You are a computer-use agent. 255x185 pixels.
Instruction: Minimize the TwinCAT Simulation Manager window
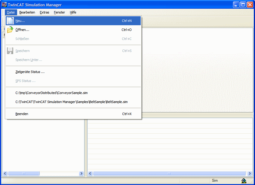click(236, 5)
